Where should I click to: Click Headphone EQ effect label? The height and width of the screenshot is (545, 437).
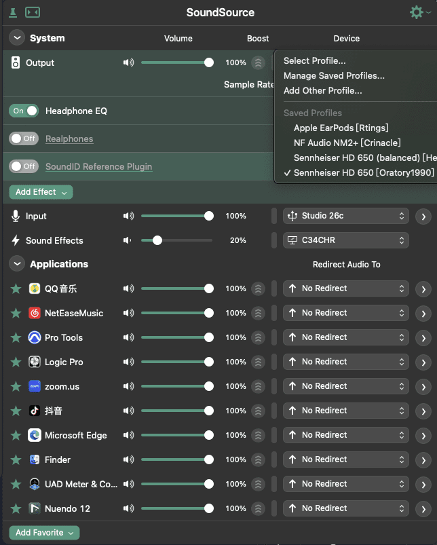pos(76,111)
